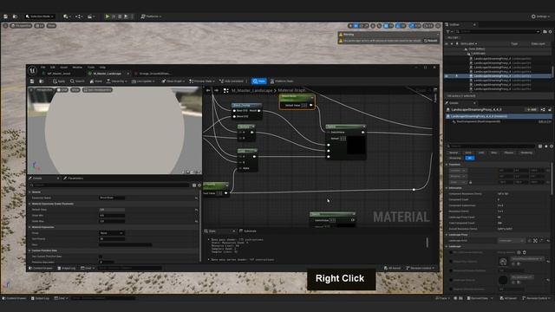Open the Settings menu at top right
Viewport: 555px width, 312px height.
point(540,16)
